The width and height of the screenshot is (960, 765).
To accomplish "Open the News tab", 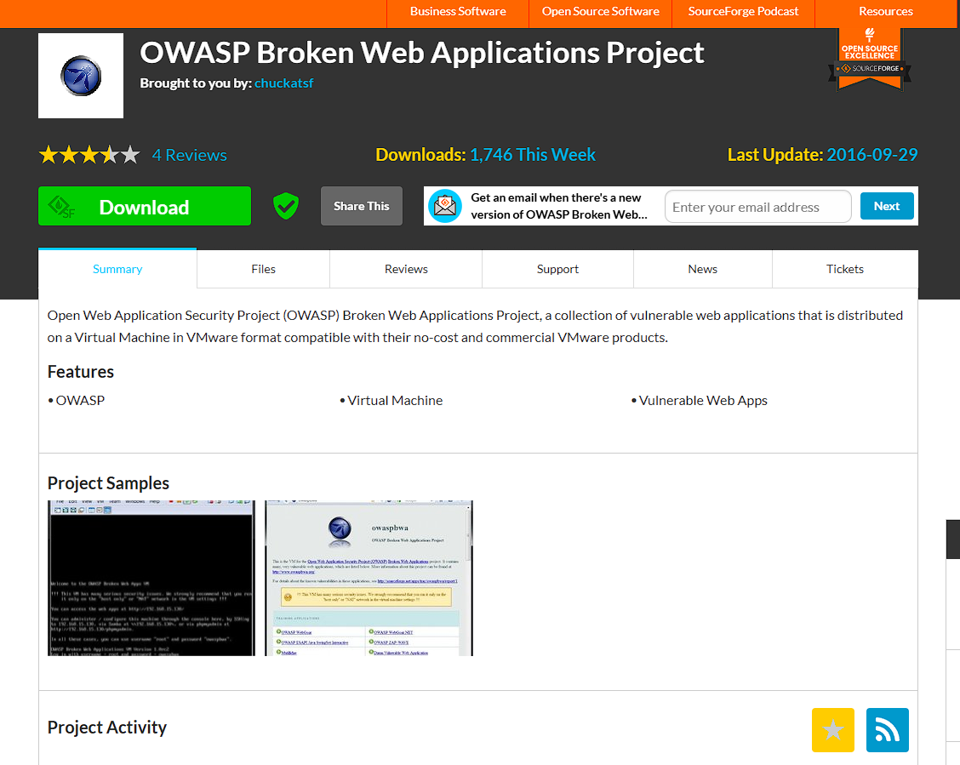I will (702, 269).
